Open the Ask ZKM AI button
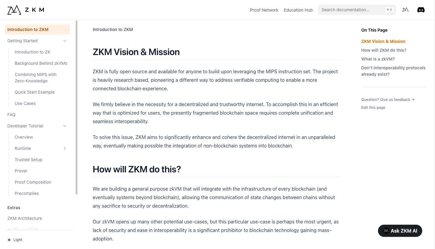The image size is (435, 249). pos(400,231)
